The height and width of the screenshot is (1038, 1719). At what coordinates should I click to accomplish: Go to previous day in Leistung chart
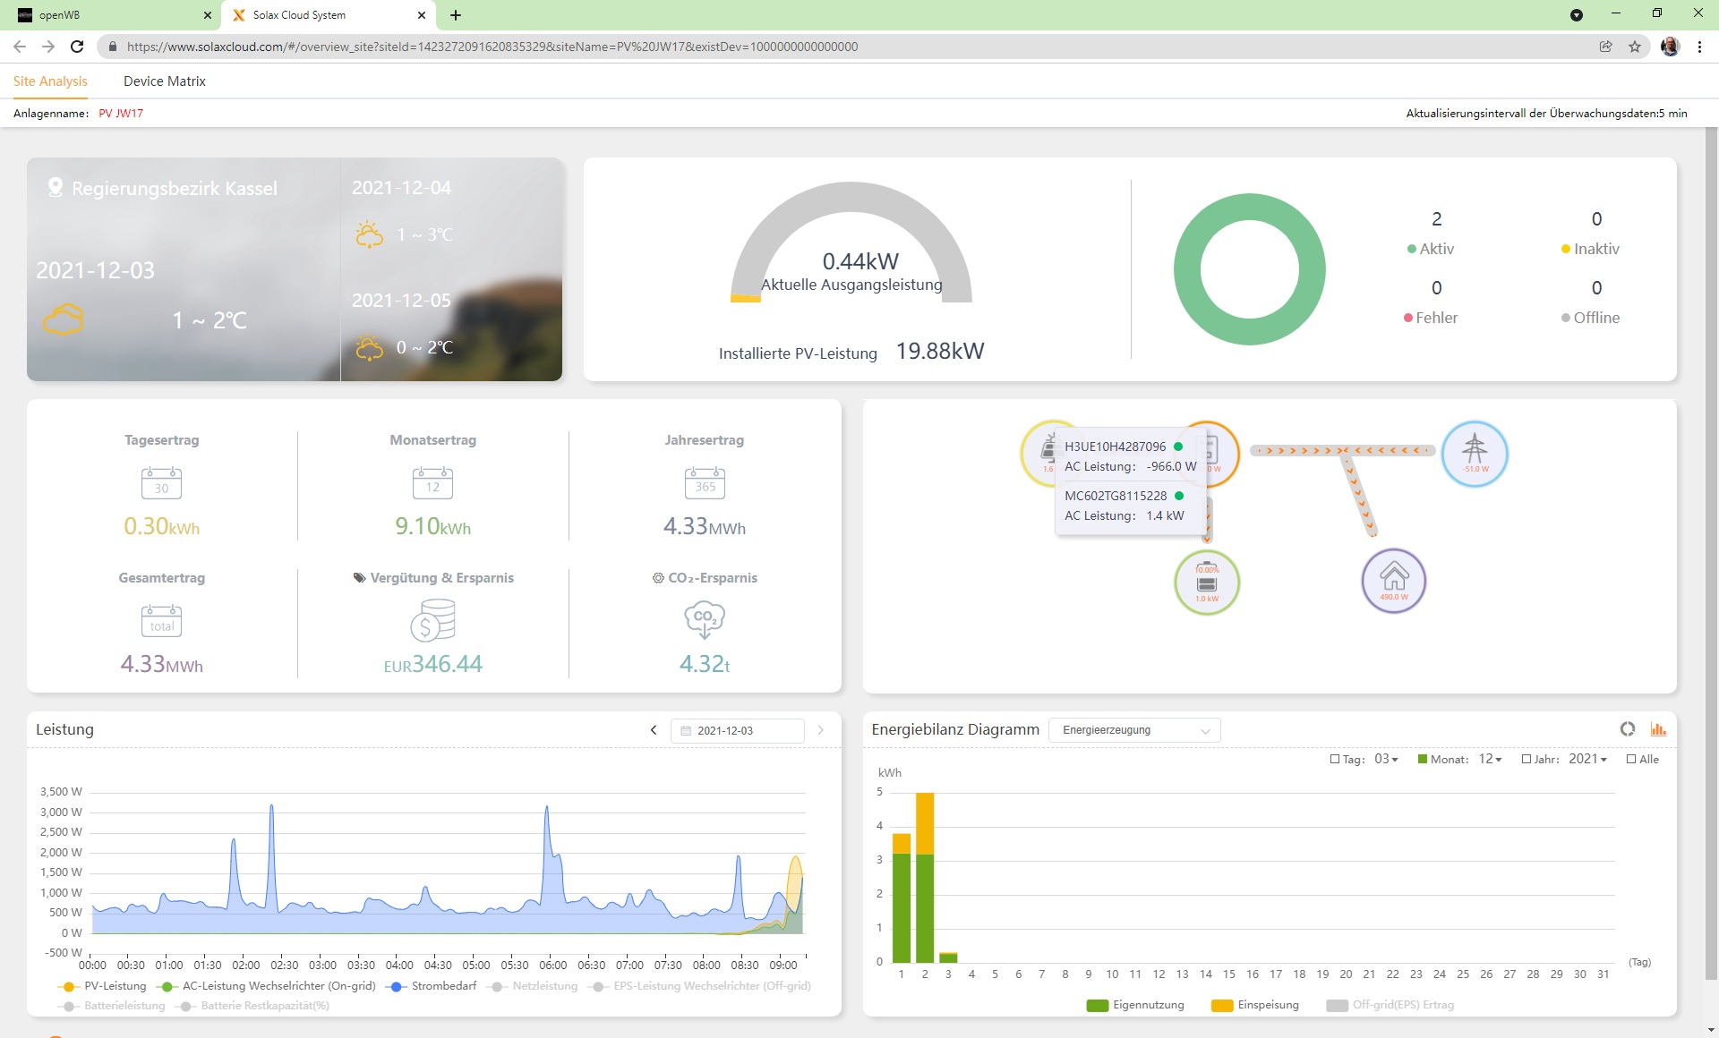click(654, 730)
